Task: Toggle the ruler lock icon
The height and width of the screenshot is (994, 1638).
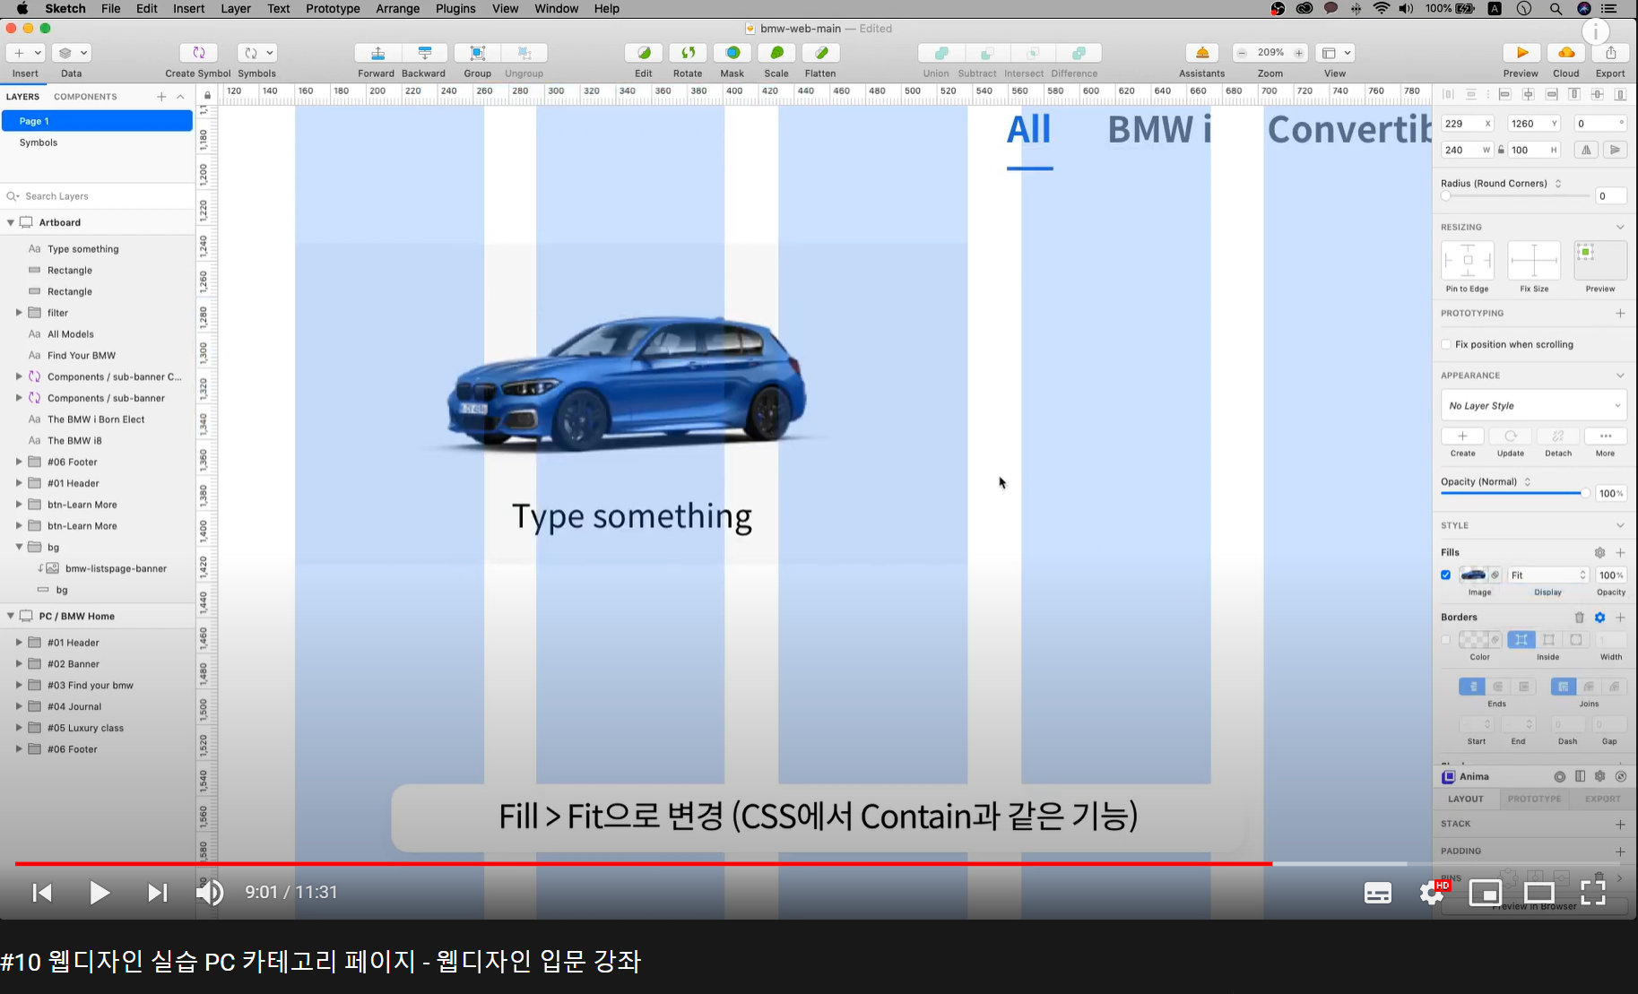Action: coord(208,95)
